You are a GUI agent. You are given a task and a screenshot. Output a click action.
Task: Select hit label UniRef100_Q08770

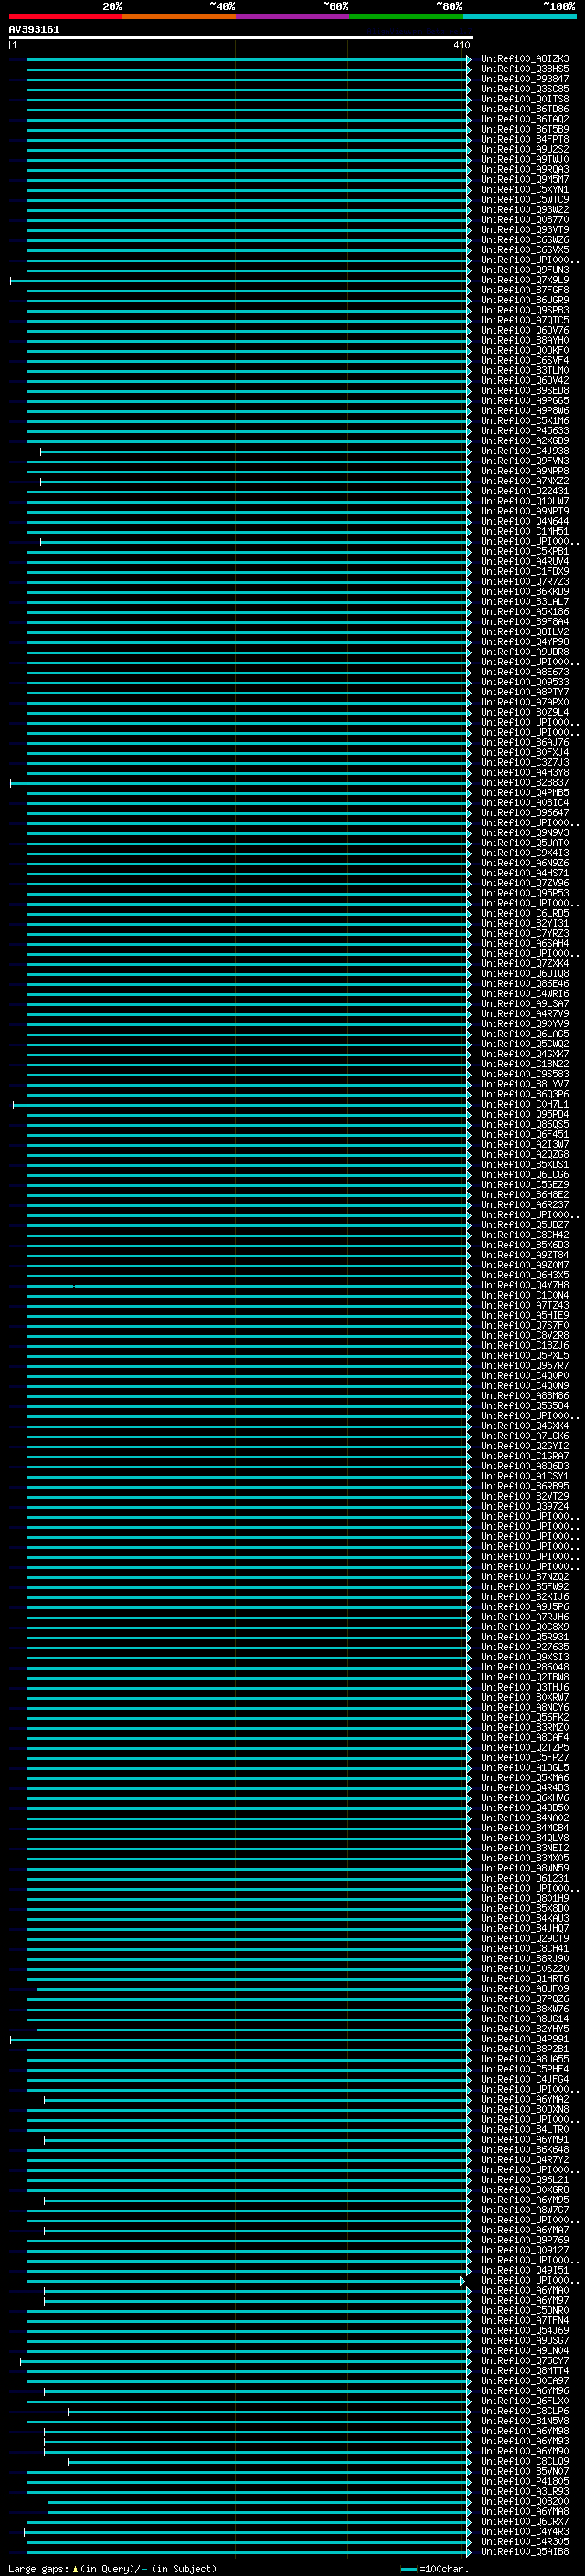click(x=525, y=220)
